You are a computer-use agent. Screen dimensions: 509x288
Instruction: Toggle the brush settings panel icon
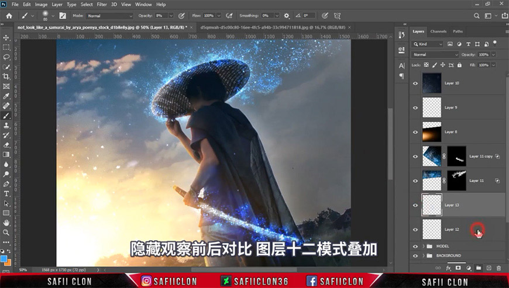pos(63,16)
